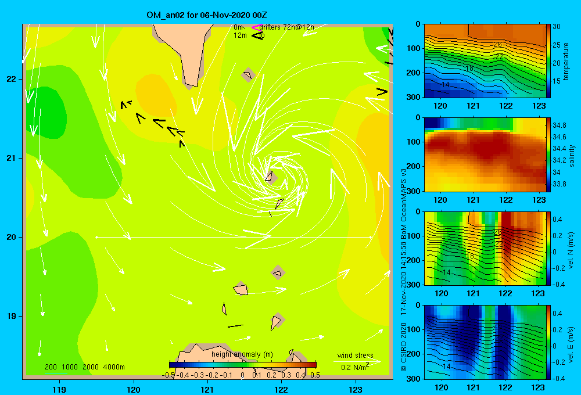The height and width of the screenshot is (395, 581).
Task: Click latitude tick label 21 on main map
Action: 11,158
